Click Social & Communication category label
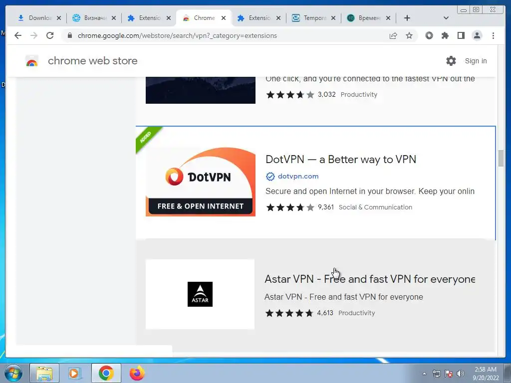 coord(375,207)
